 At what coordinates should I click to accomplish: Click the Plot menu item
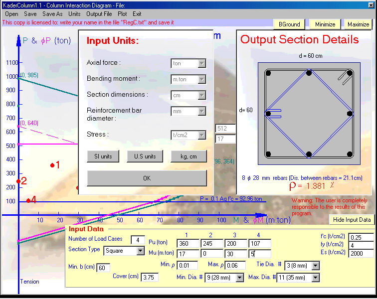point(122,14)
